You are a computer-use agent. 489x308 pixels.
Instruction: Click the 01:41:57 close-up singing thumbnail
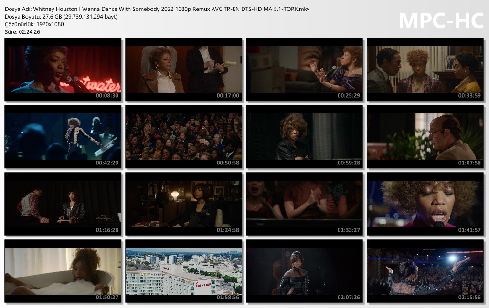click(425, 204)
